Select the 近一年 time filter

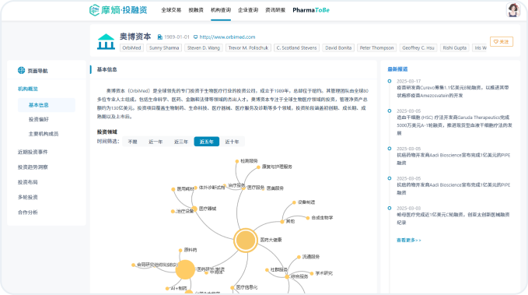(x=156, y=142)
